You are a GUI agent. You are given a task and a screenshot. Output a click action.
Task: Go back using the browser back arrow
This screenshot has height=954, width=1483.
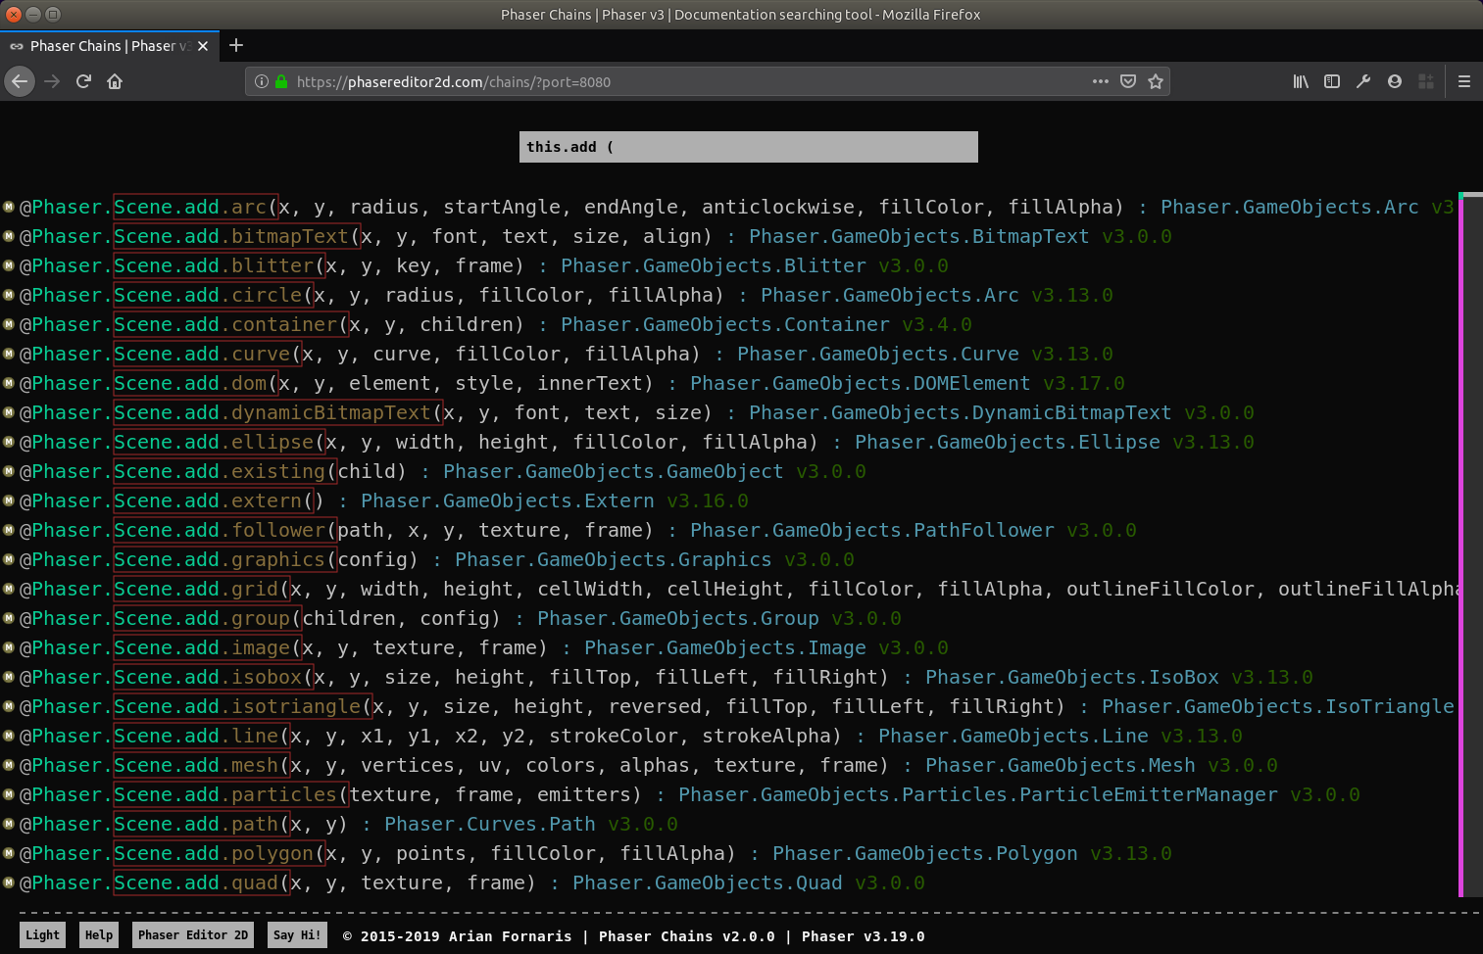pyautogui.click(x=20, y=81)
